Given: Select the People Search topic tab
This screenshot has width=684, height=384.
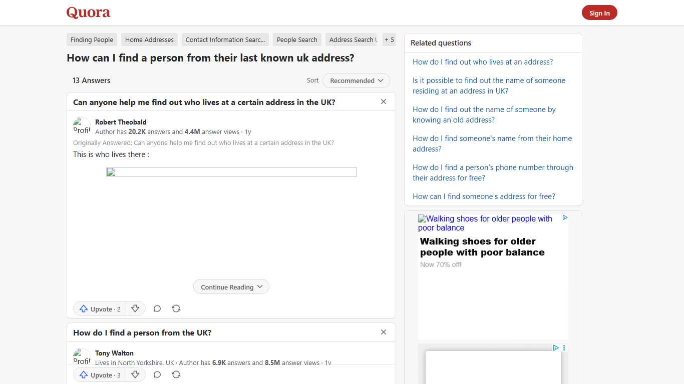Looking at the screenshot, I should (297, 39).
